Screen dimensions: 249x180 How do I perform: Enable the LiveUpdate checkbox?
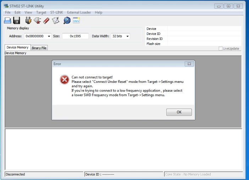coord(220,48)
